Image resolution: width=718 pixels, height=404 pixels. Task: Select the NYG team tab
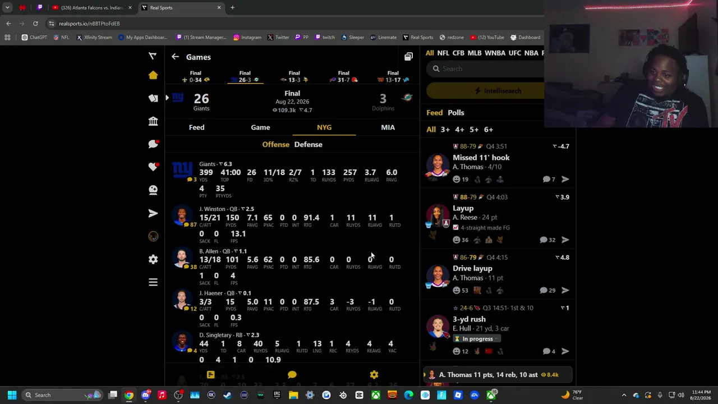coord(324,127)
